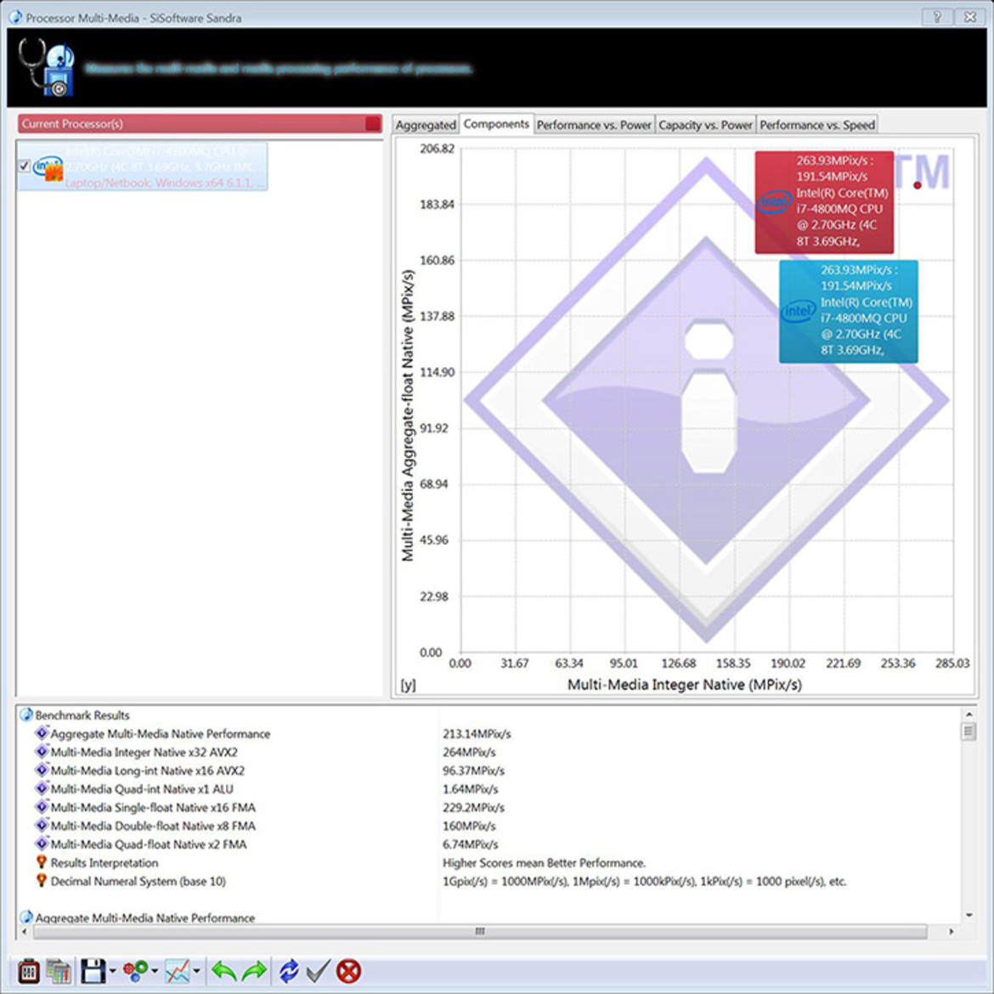Click the floppy disk save icon
The image size is (994, 994).
tap(93, 971)
